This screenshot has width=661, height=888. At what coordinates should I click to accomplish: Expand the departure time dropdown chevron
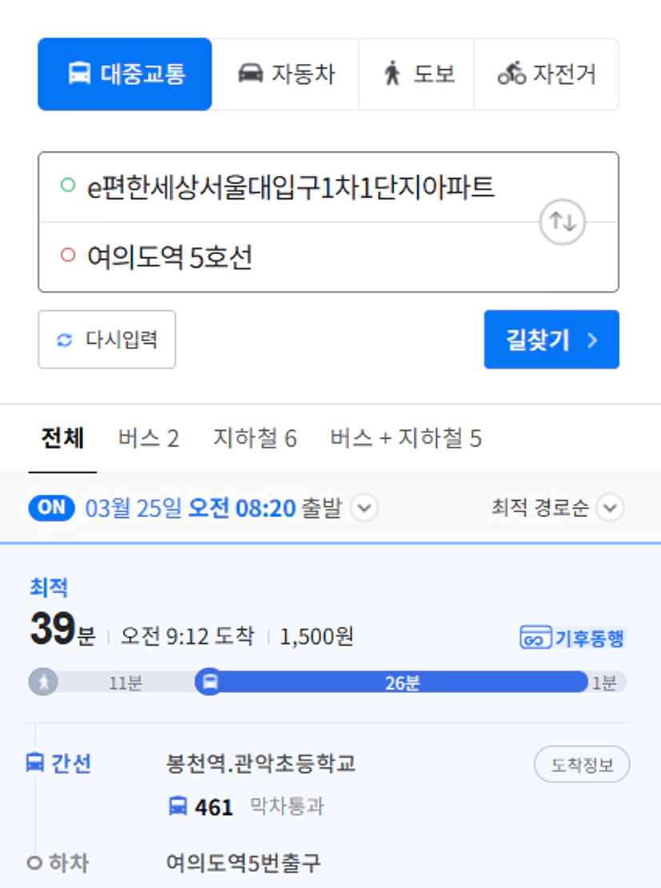(364, 508)
